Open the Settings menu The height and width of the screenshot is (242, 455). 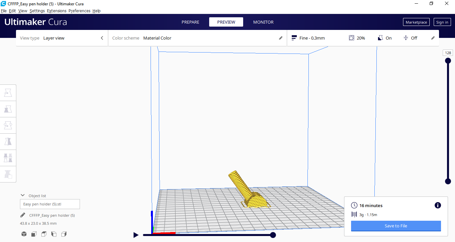37,11
